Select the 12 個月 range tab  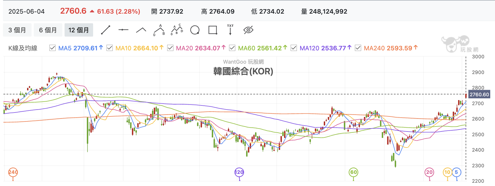79,30
